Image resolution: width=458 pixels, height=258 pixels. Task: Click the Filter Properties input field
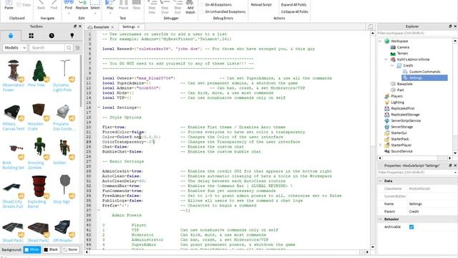coord(416,173)
